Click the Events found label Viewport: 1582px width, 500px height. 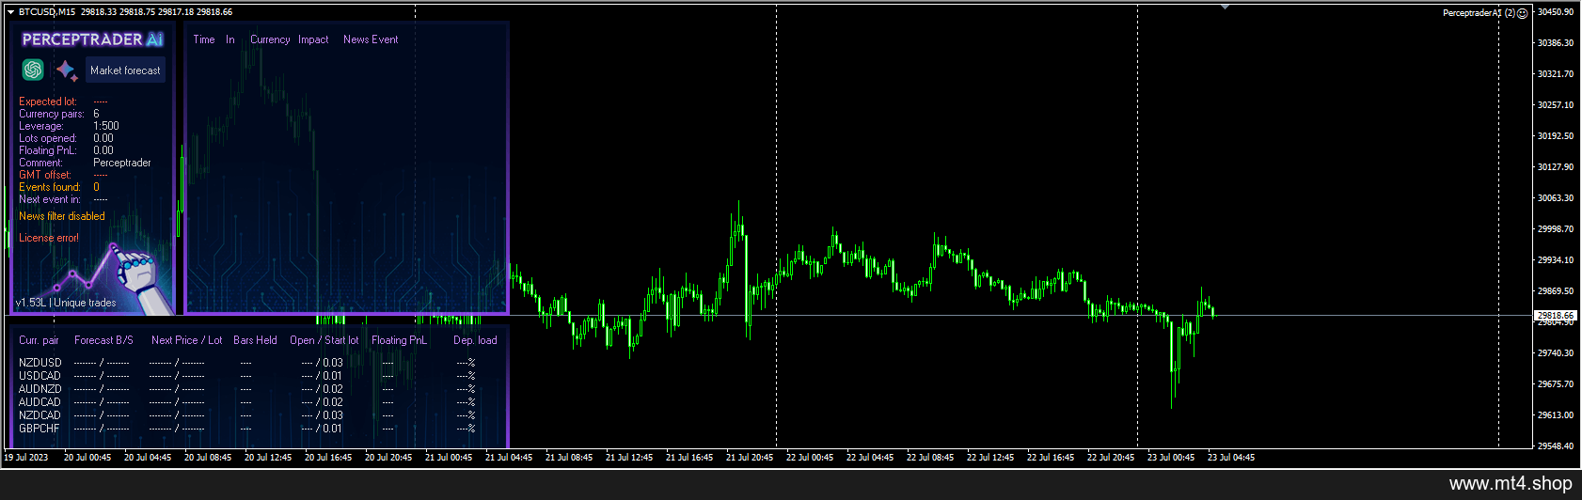(50, 187)
